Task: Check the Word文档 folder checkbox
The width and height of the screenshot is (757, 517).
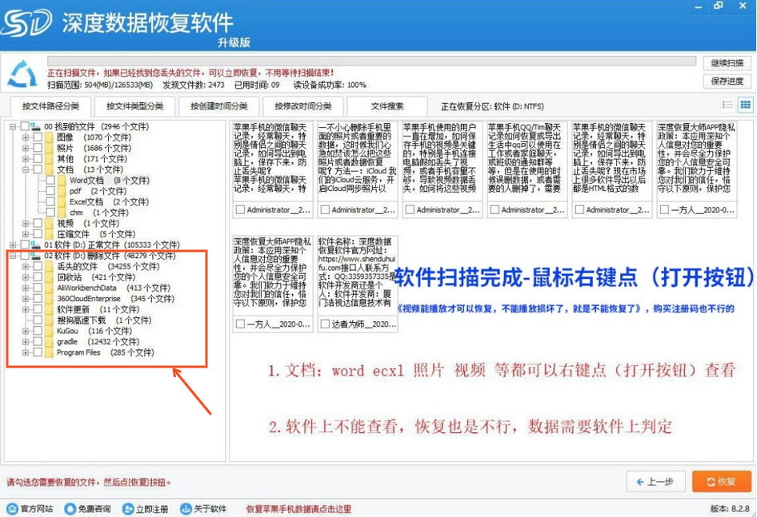Action: pyautogui.click(x=50, y=181)
